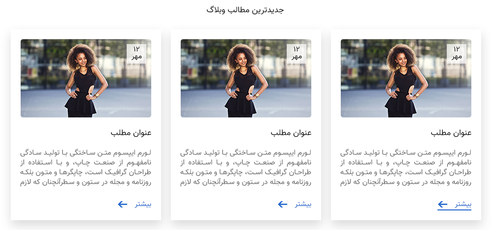Select the ۱۲ مهر date badge on the left card
This screenshot has height=230, width=491.
136,54
